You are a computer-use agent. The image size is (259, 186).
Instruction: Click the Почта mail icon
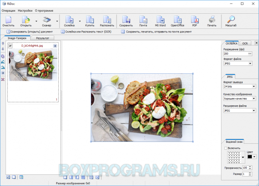143,20
